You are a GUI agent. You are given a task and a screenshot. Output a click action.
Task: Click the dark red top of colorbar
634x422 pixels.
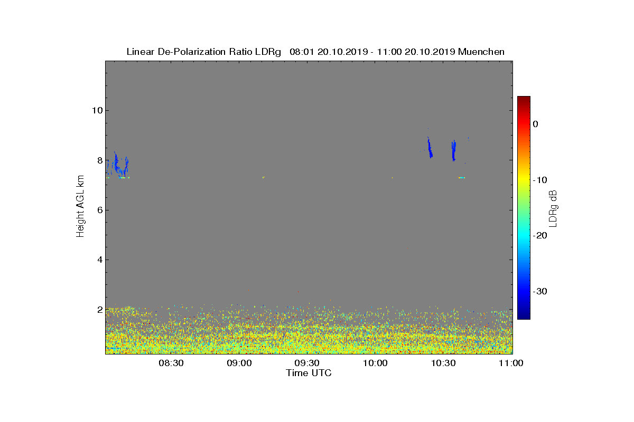(x=524, y=99)
